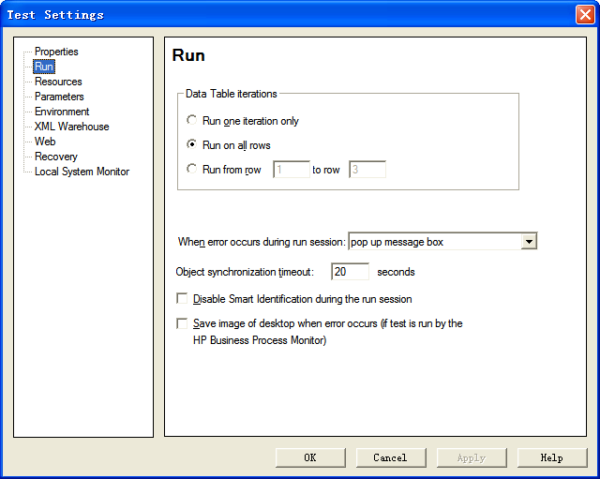
Task: Open Recovery settings
Action: [56, 157]
